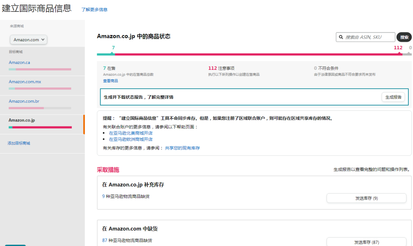Click the '采取措施' section heading
413x246 pixels.
tap(108, 170)
